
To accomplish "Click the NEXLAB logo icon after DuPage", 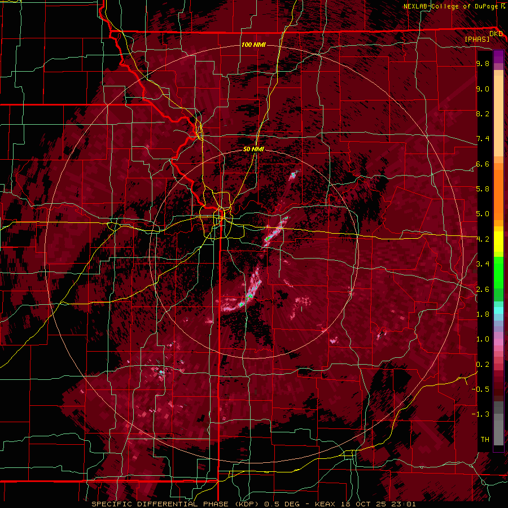I will [x=502, y=6].
